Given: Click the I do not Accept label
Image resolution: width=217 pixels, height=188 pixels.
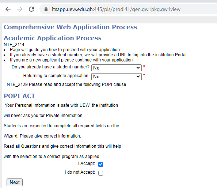Looking at the screenshot, I should (80, 172).
